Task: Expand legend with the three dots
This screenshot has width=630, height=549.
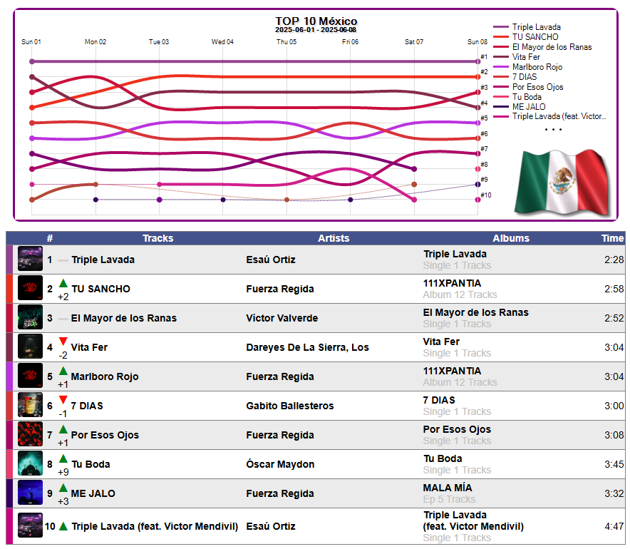Action: tap(553, 130)
